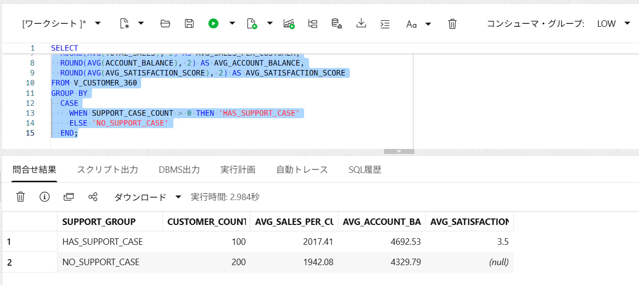Viewport: 639px width, 285px height.
Task: Click the FROM V_CUSTOMER_360 line in editor
Action: click(94, 83)
